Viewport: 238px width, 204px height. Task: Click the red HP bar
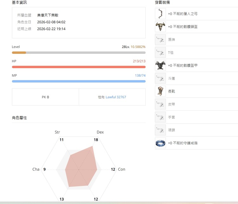coord(78,67)
